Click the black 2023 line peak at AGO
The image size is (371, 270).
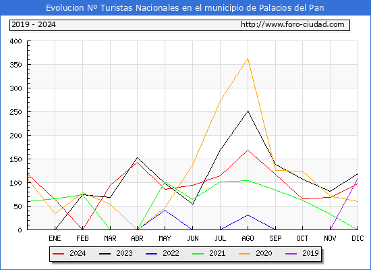coord(248,111)
